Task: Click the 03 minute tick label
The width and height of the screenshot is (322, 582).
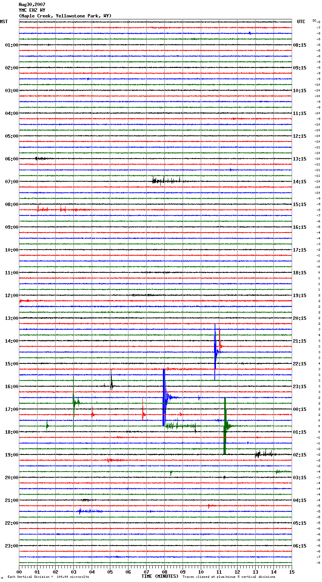Action: click(x=73, y=572)
